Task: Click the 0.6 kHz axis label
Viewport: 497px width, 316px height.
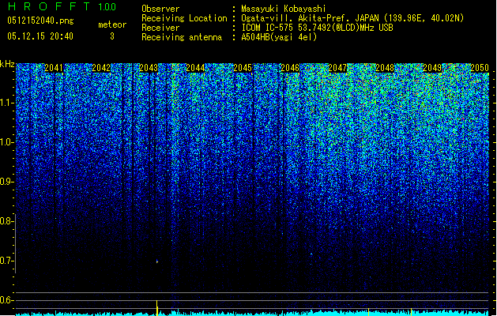Action: coord(6,300)
